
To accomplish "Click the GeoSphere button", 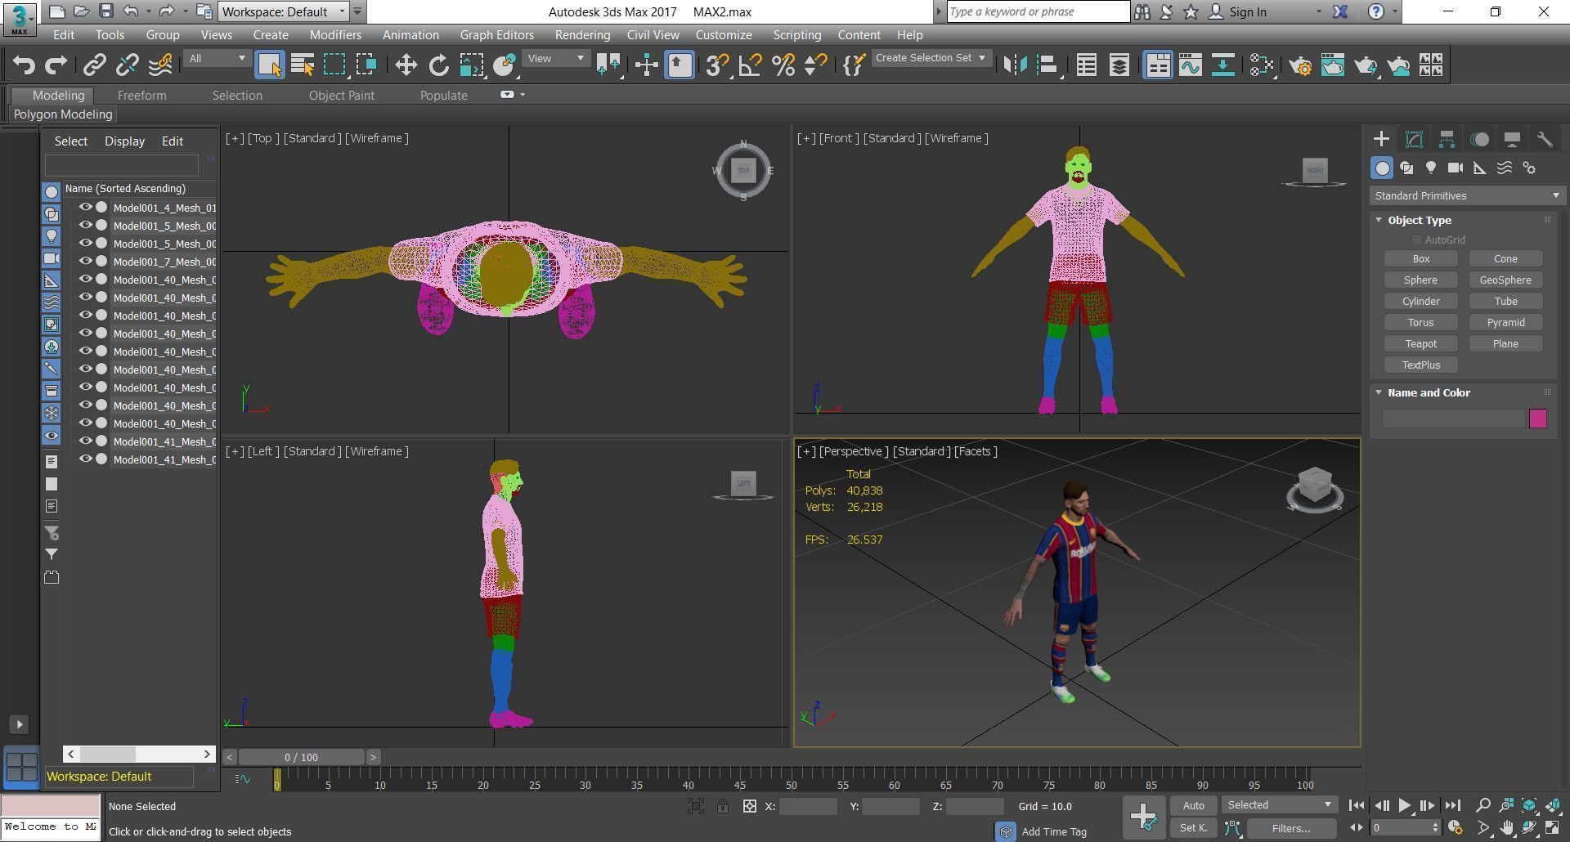I will click(1505, 280).
